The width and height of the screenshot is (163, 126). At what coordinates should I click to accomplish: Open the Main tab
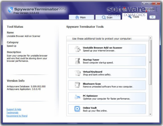[x=82, y=17]
